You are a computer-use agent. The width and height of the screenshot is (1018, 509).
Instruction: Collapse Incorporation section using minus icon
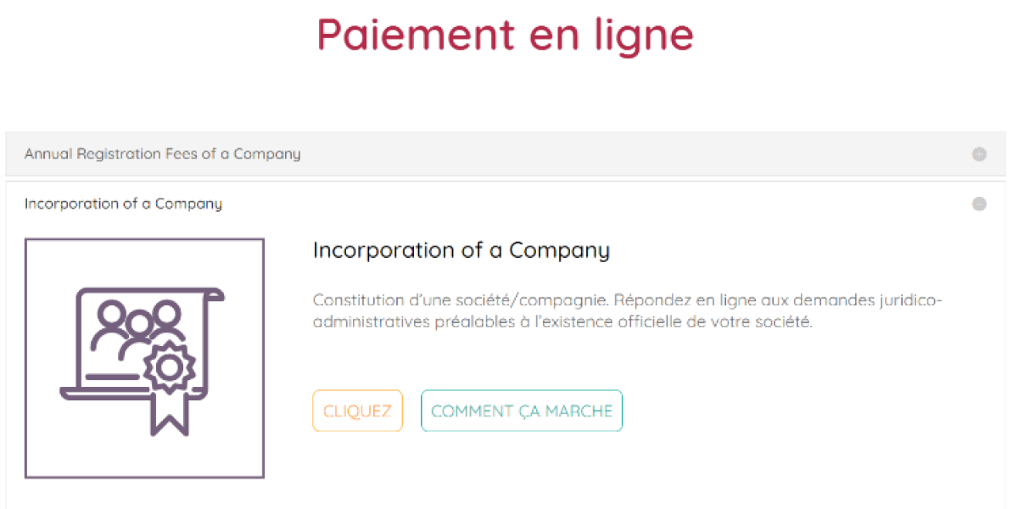(979, 204)
